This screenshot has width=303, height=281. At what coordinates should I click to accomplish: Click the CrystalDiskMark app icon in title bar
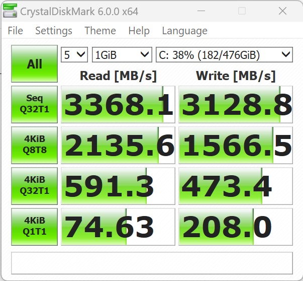(x=10, y=11)
